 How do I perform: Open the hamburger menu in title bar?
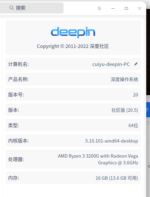click(x=99, y=8)
